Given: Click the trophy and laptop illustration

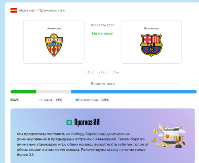Looking at the screenshot, I should [x=168, y=136].
